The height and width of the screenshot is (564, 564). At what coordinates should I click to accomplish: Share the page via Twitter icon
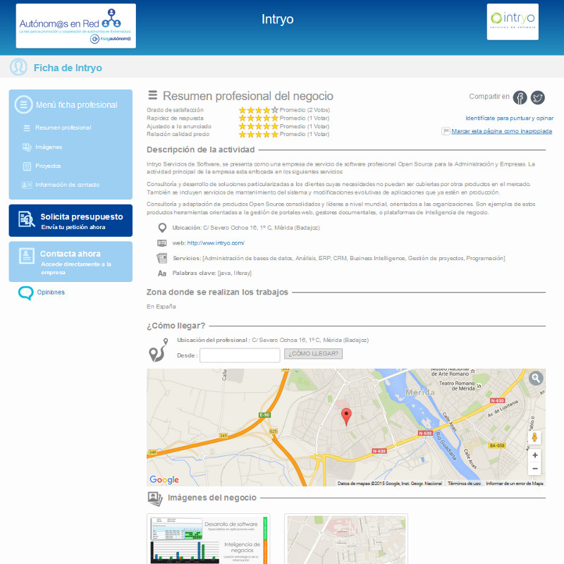coord(538,97)
